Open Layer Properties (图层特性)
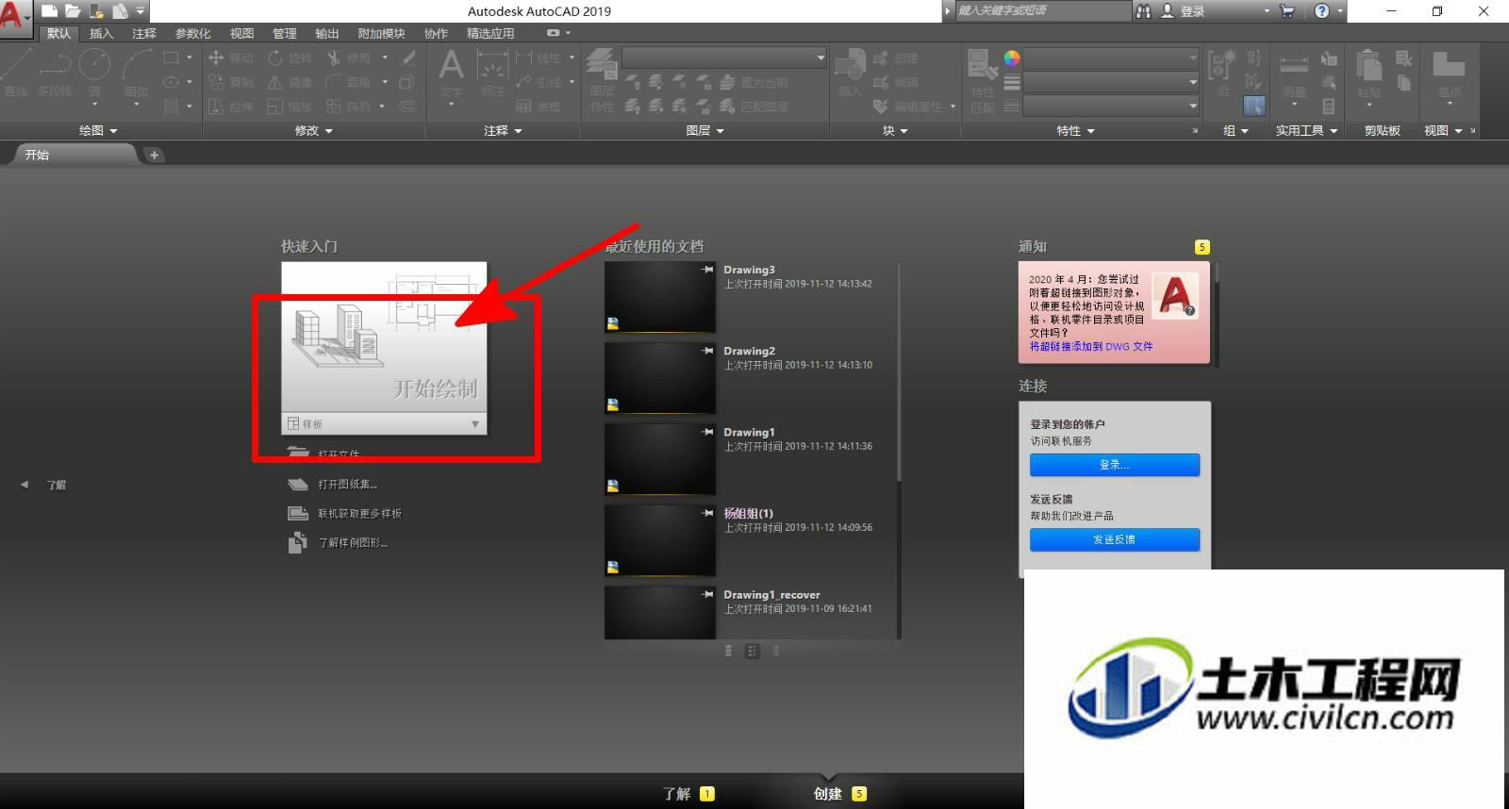This screenshot has height=809, width=1509. coord(602,80)
